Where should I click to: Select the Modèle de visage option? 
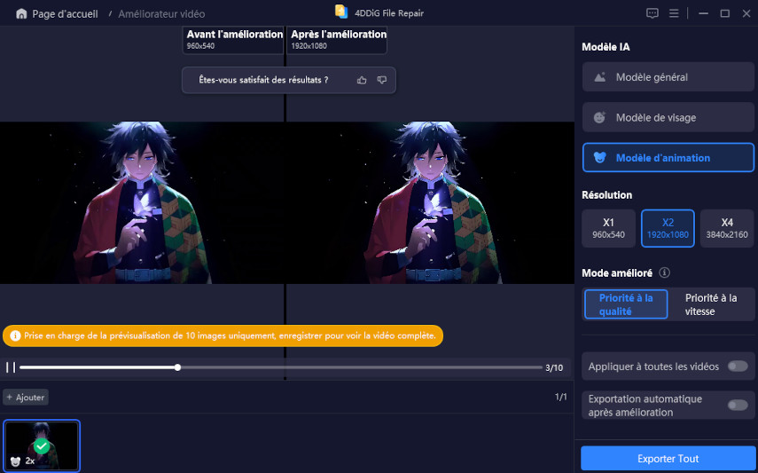[668, 117]
